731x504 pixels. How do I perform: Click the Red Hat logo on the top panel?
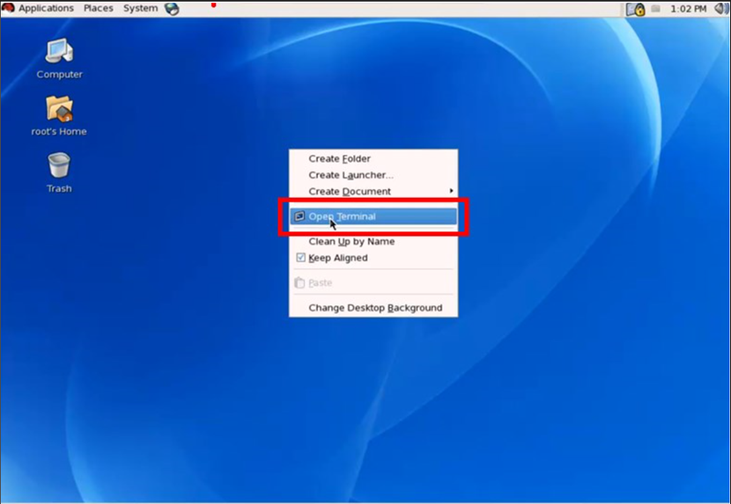tap(8, 8)
